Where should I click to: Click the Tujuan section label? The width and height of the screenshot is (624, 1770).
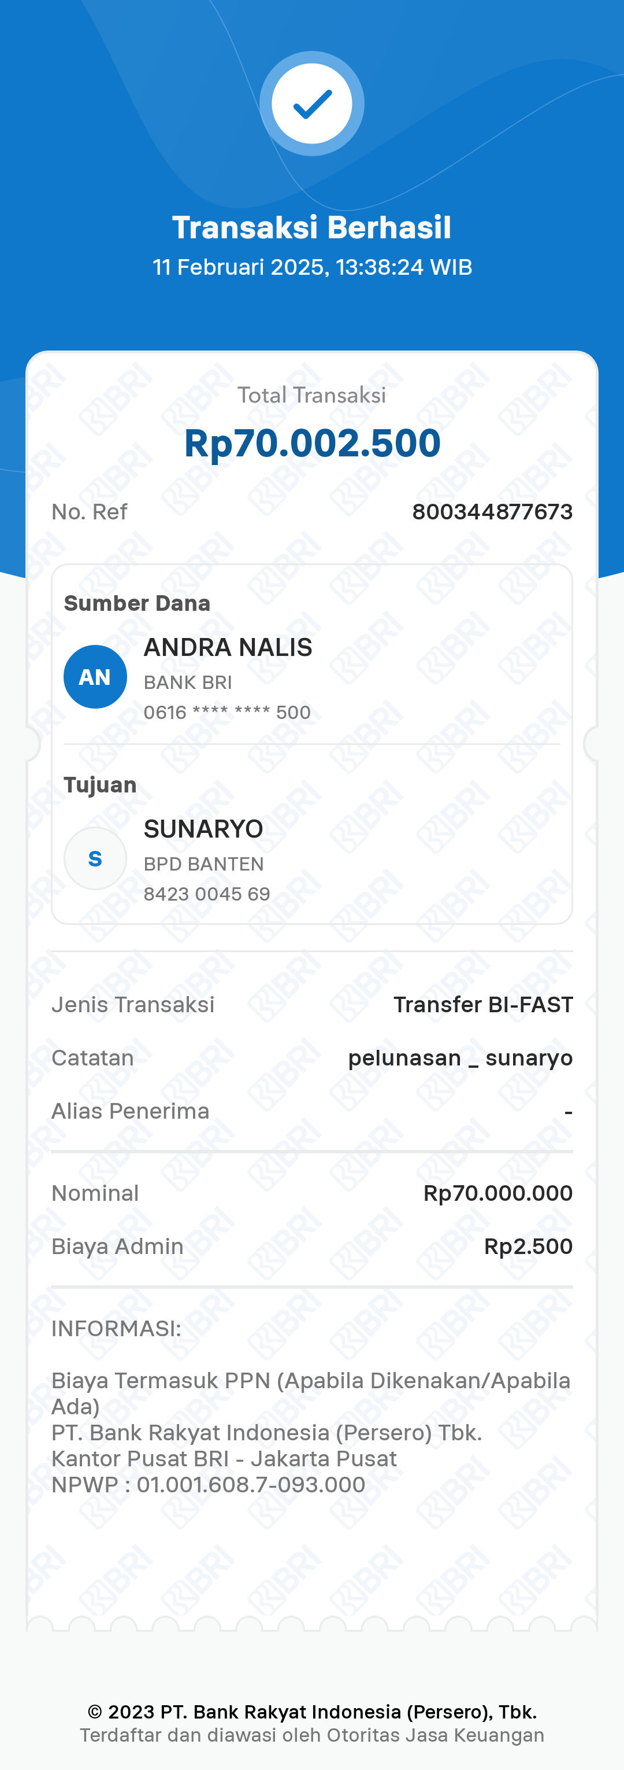coord(100,785)
